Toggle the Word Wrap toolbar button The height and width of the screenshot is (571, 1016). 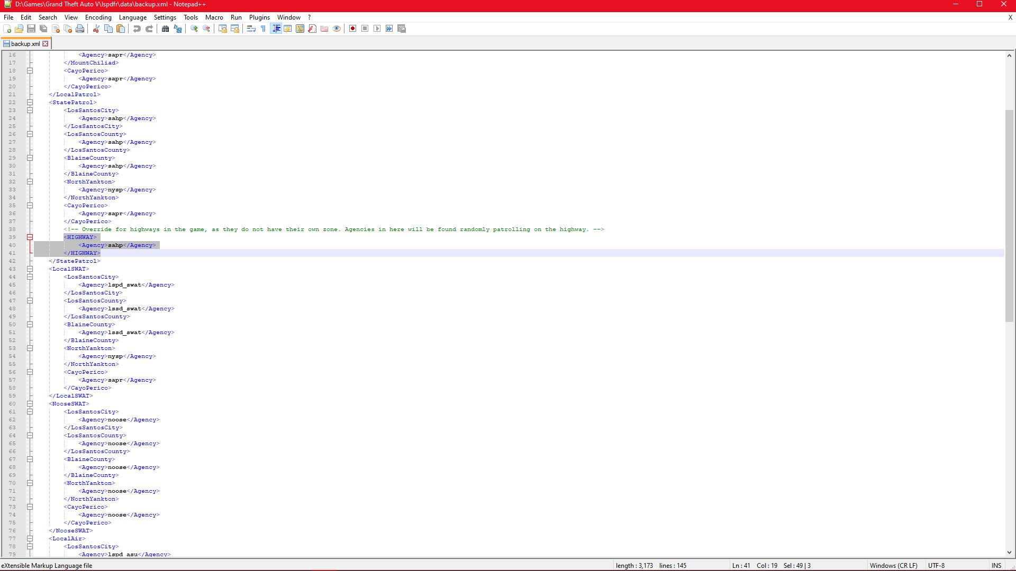[x=251, y=29]
